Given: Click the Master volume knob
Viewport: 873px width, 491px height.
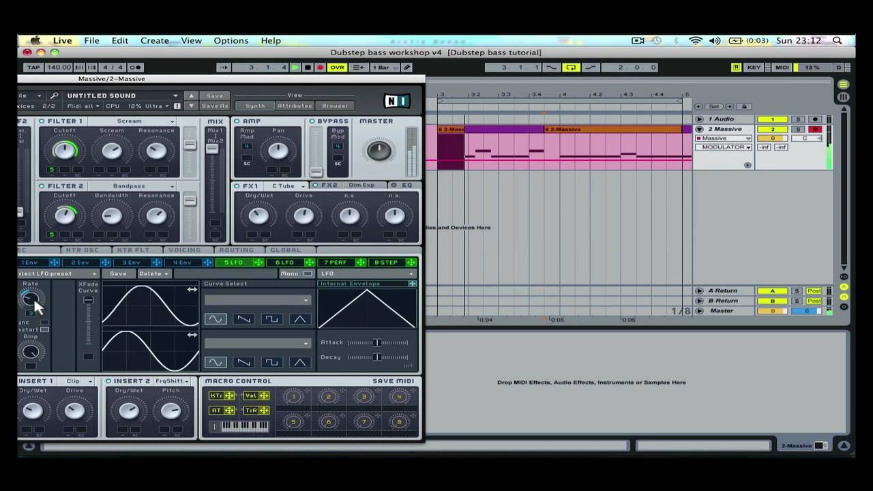Looking at the screenshot, I should (x=378, y=151).
